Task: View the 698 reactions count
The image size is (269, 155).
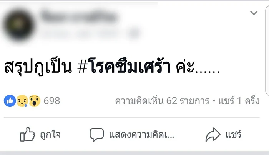Action: coord(52,101)
